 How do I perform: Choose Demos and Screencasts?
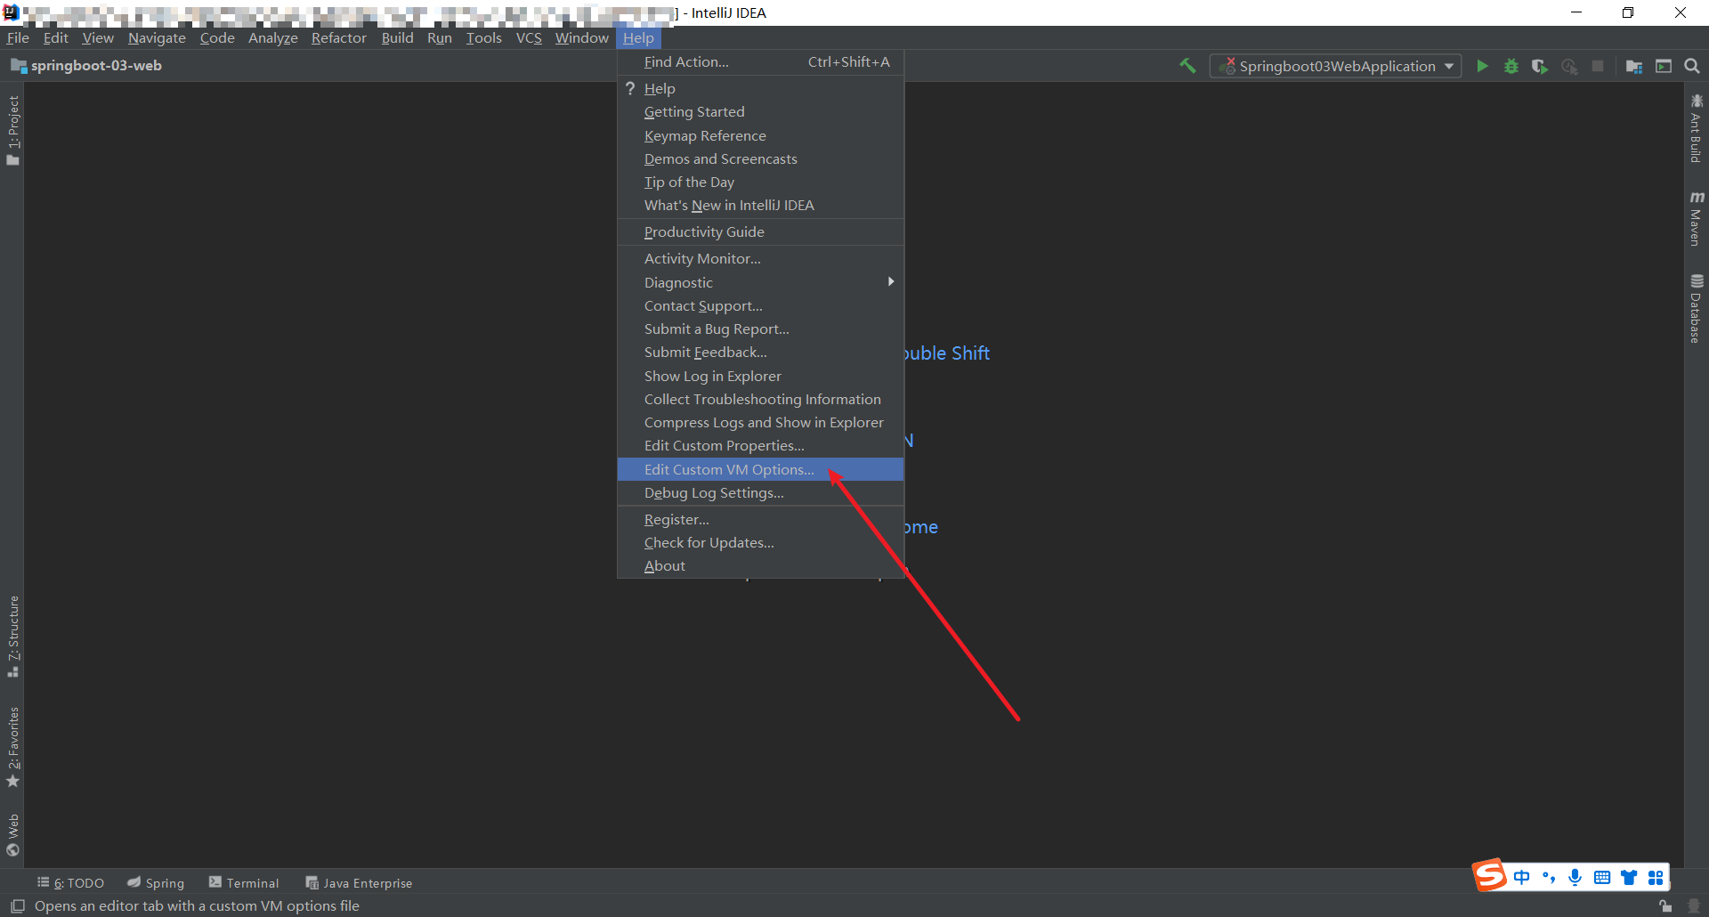(760, 158)
